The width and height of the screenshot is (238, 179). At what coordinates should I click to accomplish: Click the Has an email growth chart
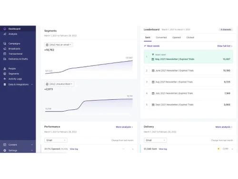point(89,66)
